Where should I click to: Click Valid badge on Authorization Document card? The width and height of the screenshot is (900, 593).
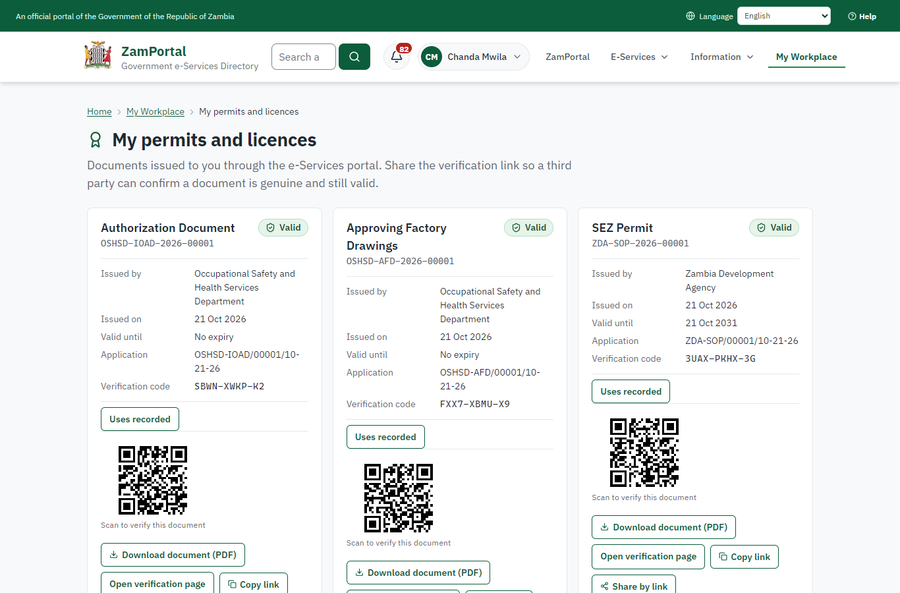point(283,228)
